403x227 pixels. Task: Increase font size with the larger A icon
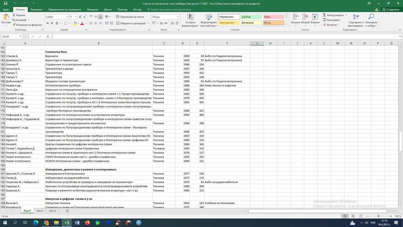point(80,17)
